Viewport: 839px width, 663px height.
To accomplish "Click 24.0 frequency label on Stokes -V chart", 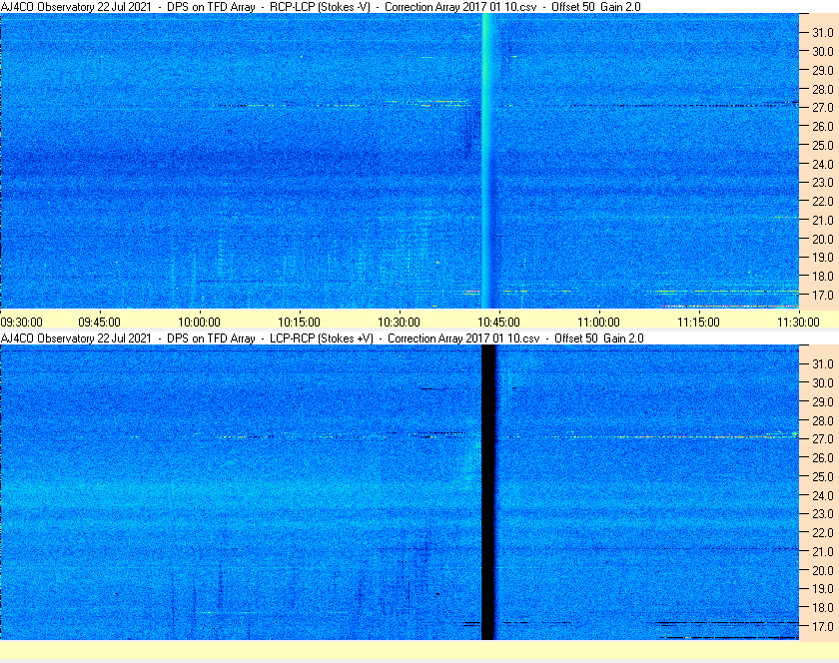I will coord(823,164).
